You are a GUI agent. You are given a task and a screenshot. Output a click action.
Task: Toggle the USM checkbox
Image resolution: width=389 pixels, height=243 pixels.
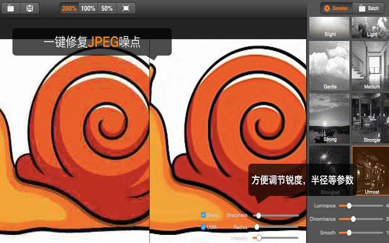pos(203,227)
